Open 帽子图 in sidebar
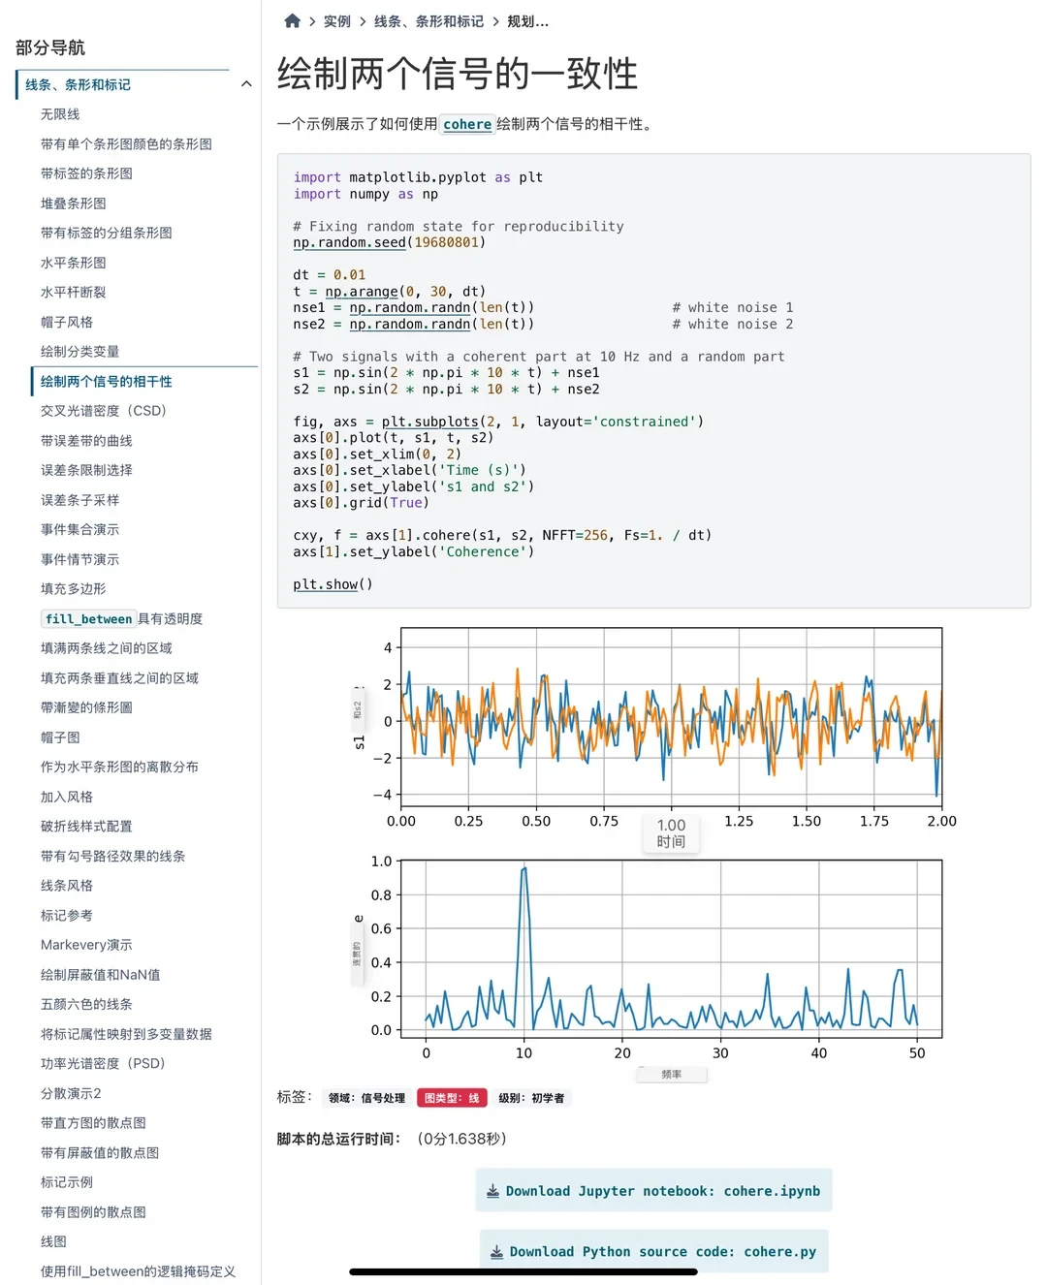Viewport: 1047px width, 1285px height. click(x=60, y=737)
